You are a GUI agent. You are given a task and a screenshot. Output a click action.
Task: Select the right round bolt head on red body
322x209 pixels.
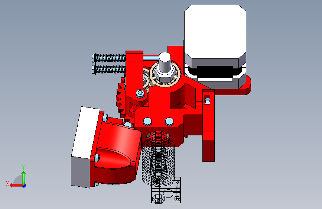(x=169, y=122)
